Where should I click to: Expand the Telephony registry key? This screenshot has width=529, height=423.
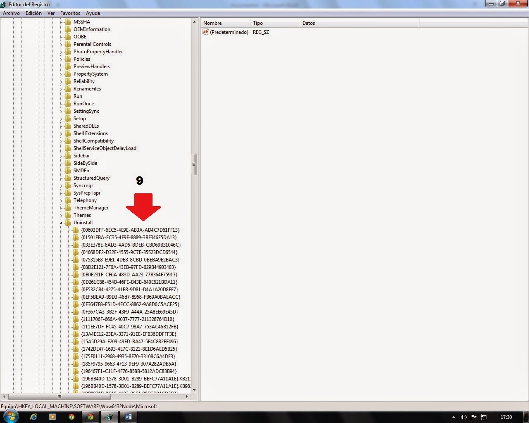(x=61, y=200)
